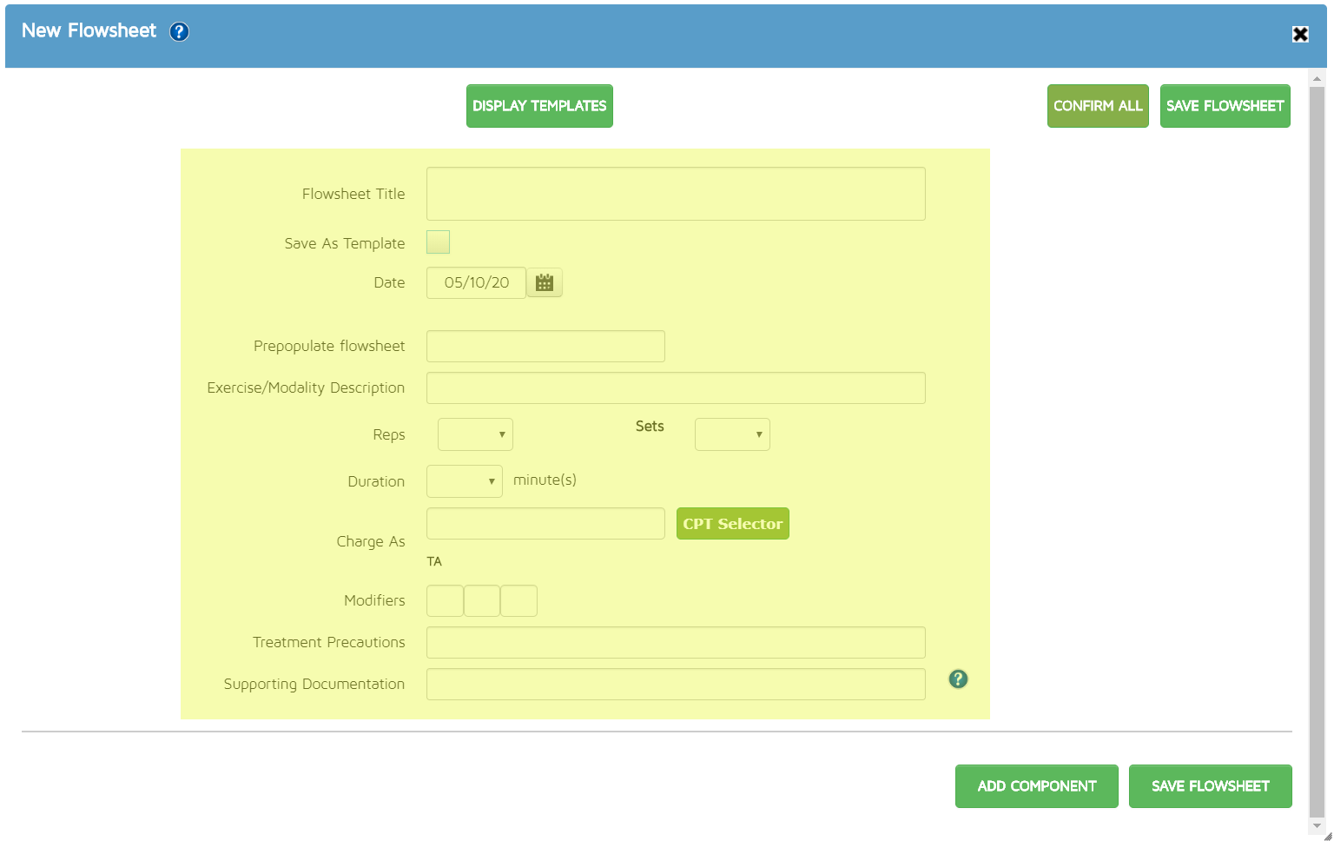
Task: Click the Date input field
Action: click(476, 283)
